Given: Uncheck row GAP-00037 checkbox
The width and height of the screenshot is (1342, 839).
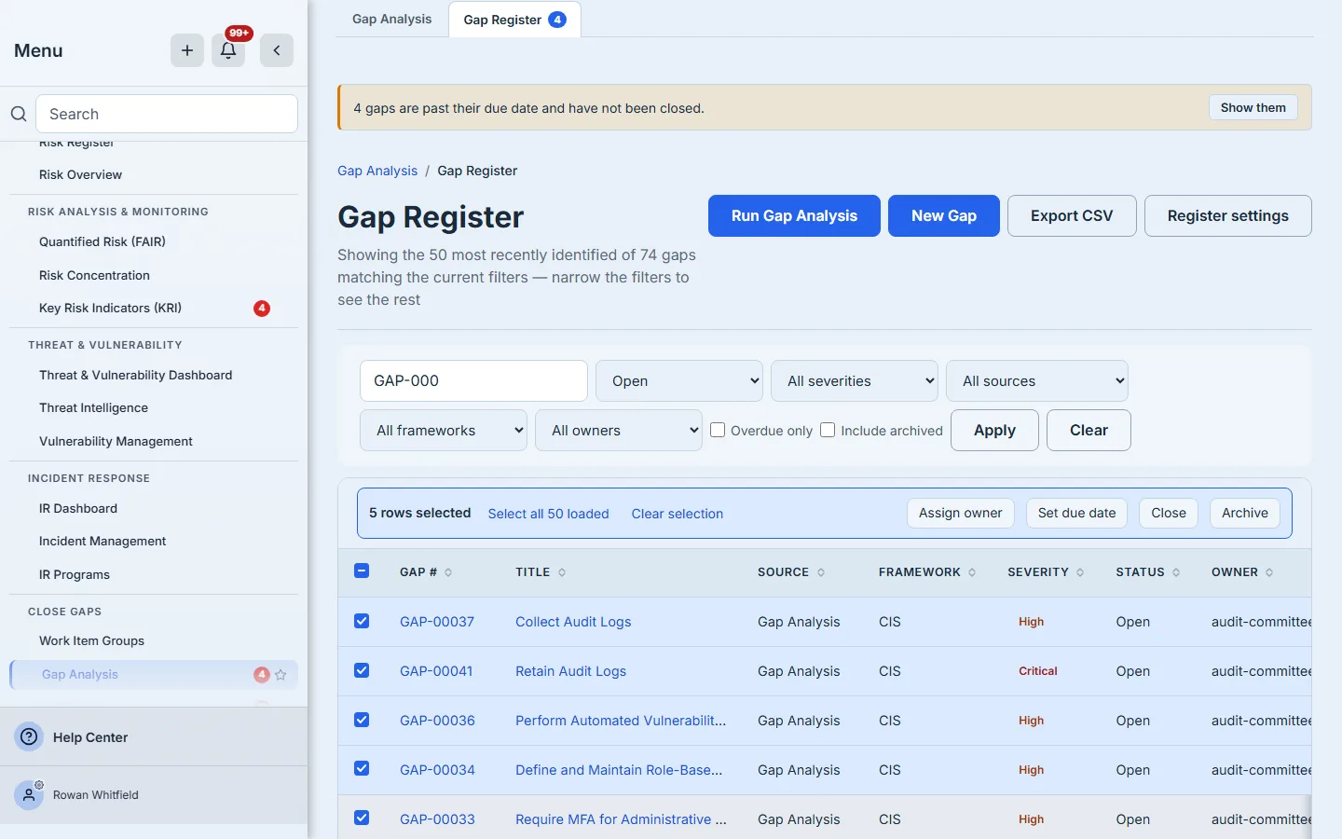Looking at the screenshot, I should pyautogui.click(x=362, y=621).
